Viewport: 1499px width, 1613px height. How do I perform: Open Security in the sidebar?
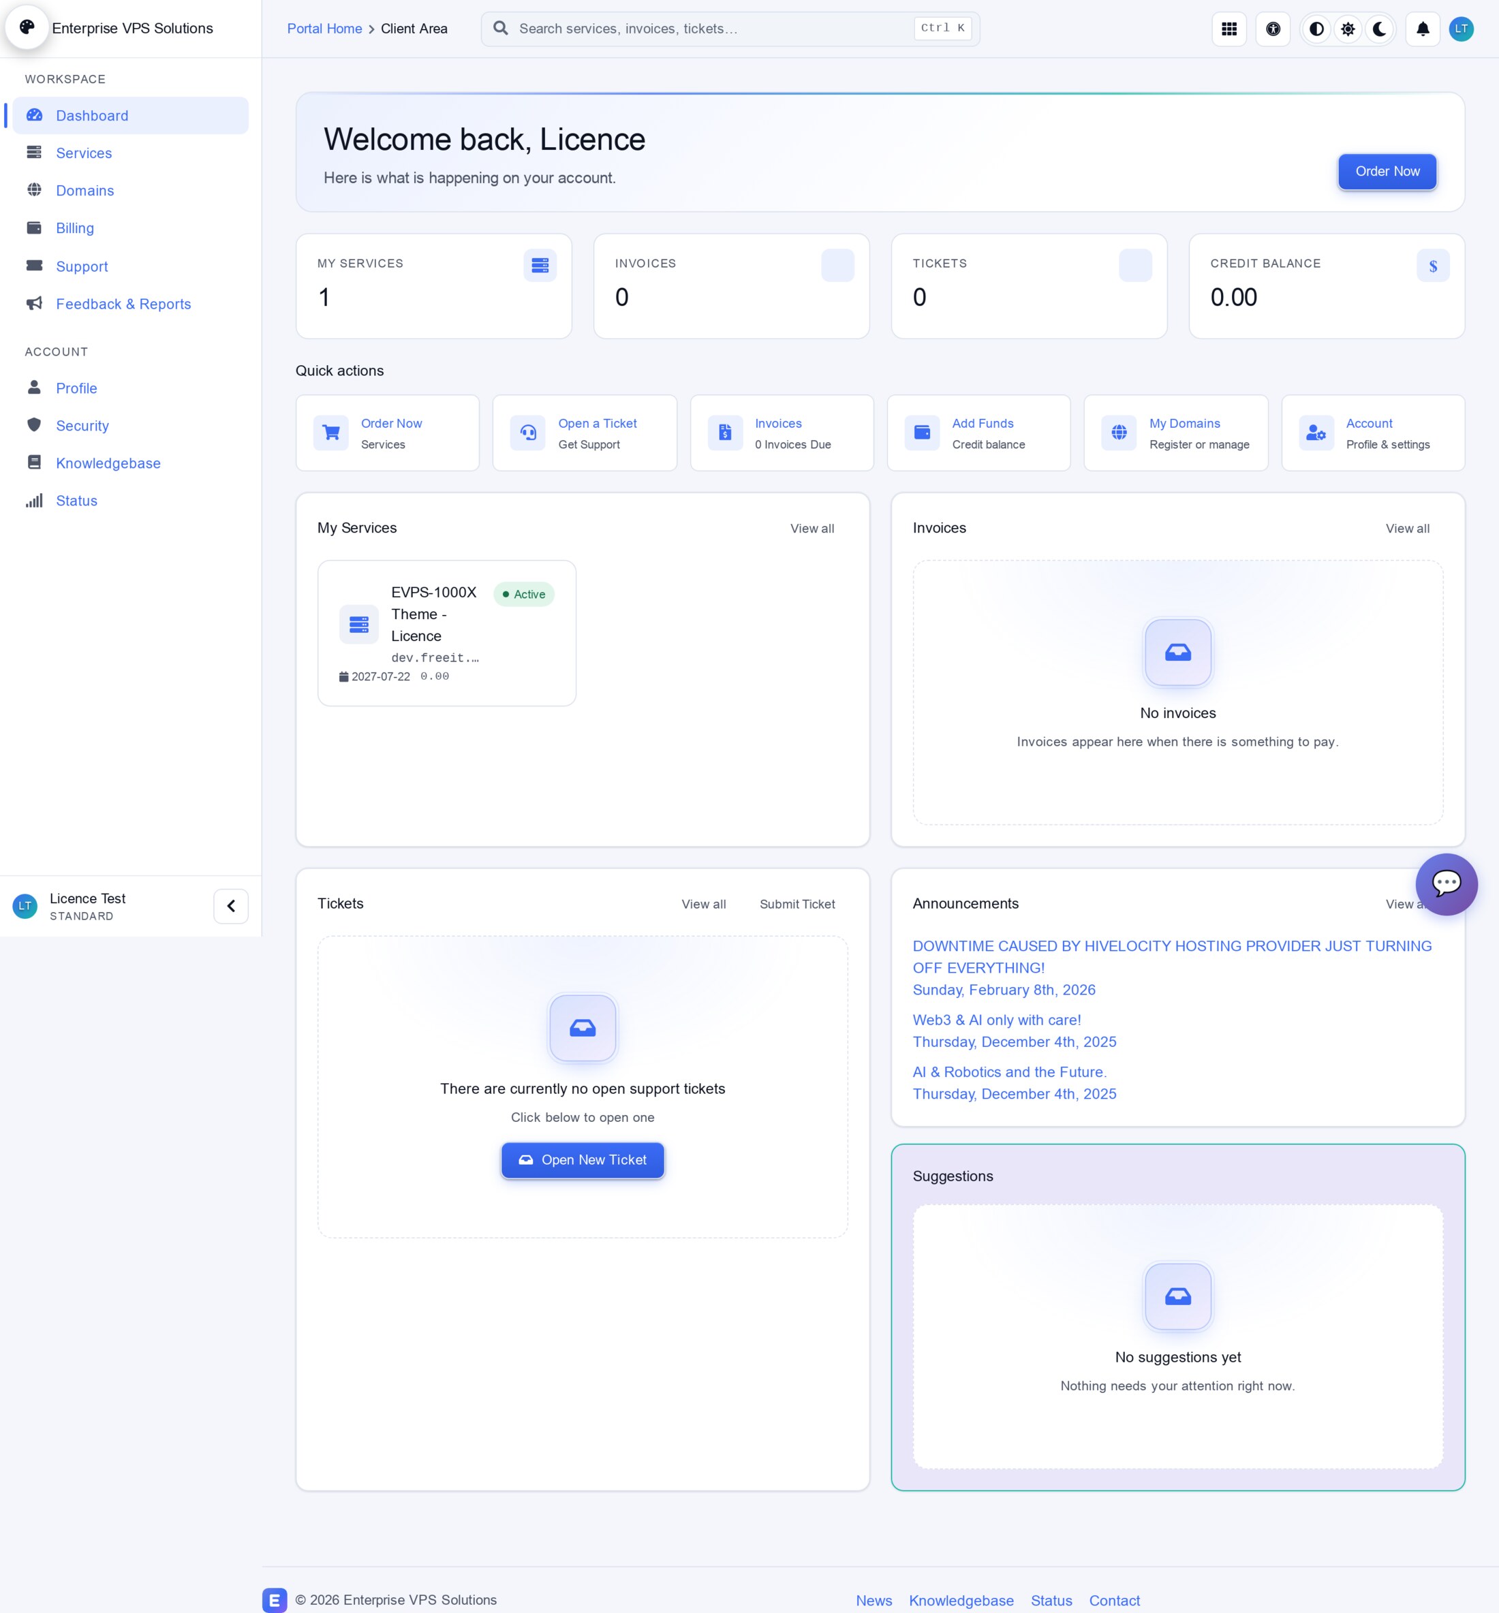click(x=129, y=426)
